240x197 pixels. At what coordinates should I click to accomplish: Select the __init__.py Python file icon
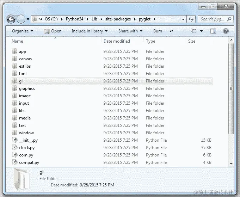pos(15,140)
